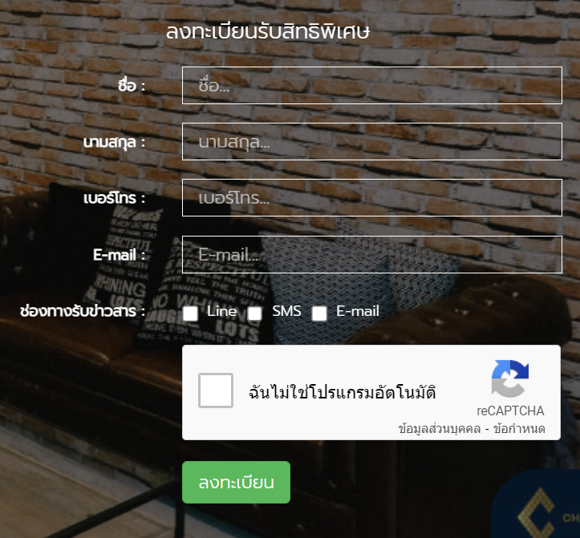580x538 pixels.
Task: Focus the เบอร์โทร phone number field
Action: point(371,198)
